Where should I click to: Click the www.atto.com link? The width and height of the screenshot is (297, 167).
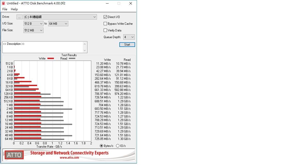69,157
